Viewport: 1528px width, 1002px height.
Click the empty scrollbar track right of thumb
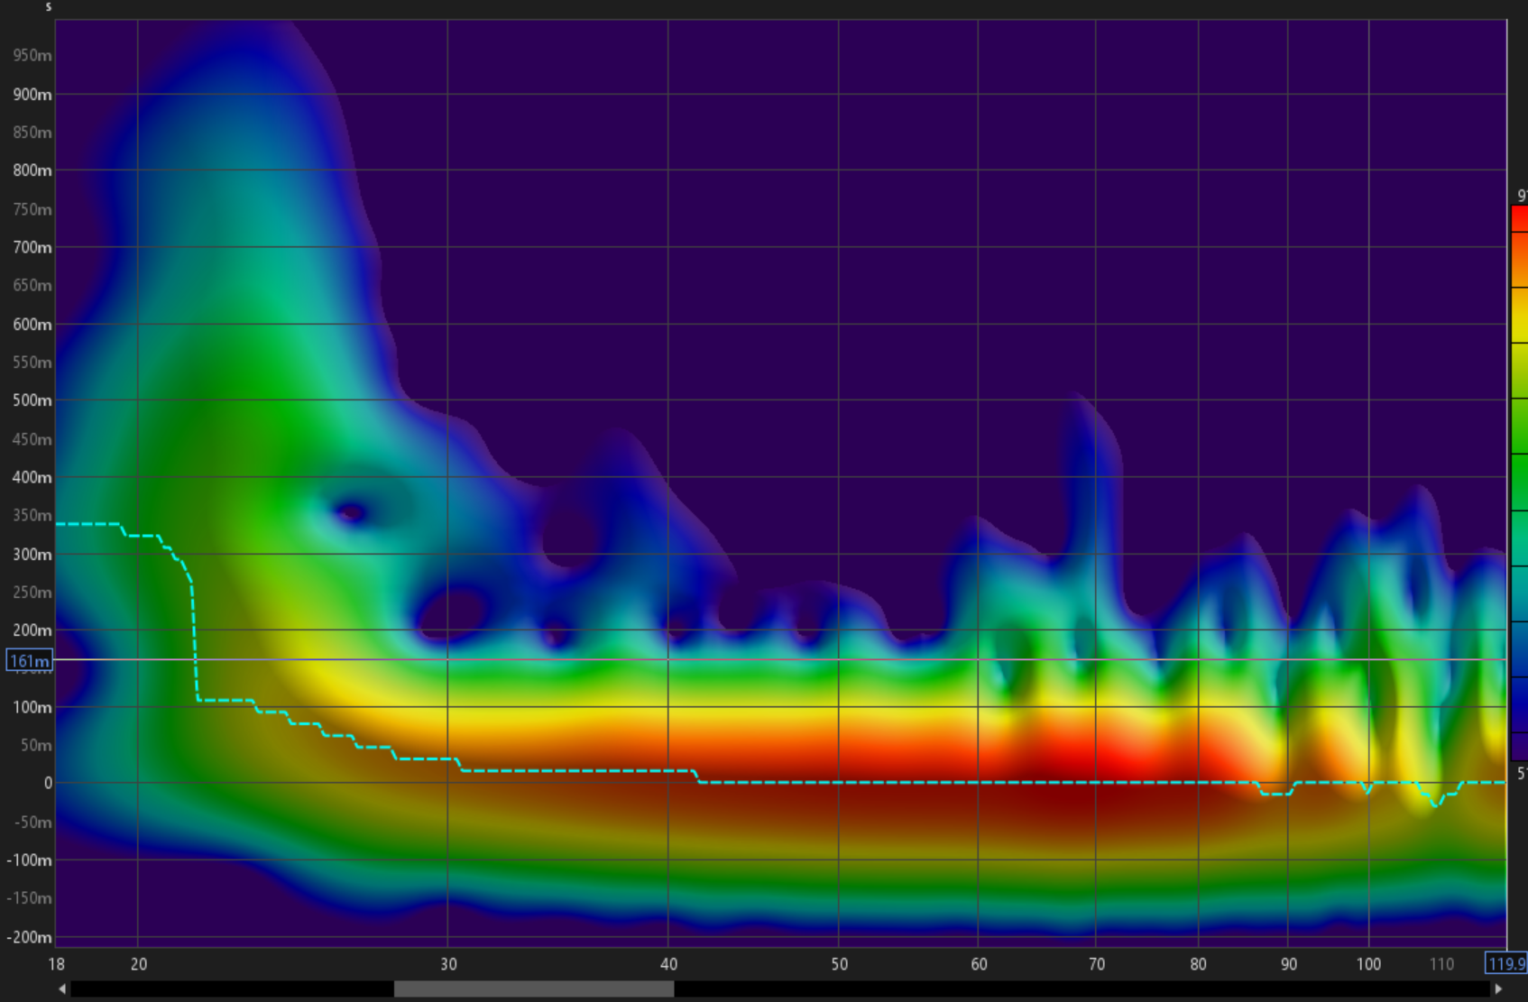[x=1082, y=989]
